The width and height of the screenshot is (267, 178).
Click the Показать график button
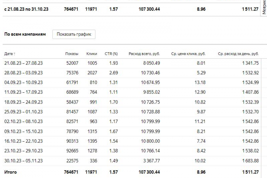tap(74, 34)
